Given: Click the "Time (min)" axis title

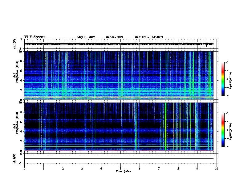Looking at the screenshot, I should click(123, 171).
